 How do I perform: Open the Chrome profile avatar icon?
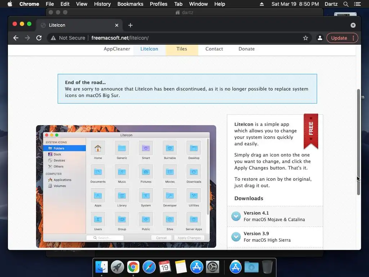click(320, 38)
